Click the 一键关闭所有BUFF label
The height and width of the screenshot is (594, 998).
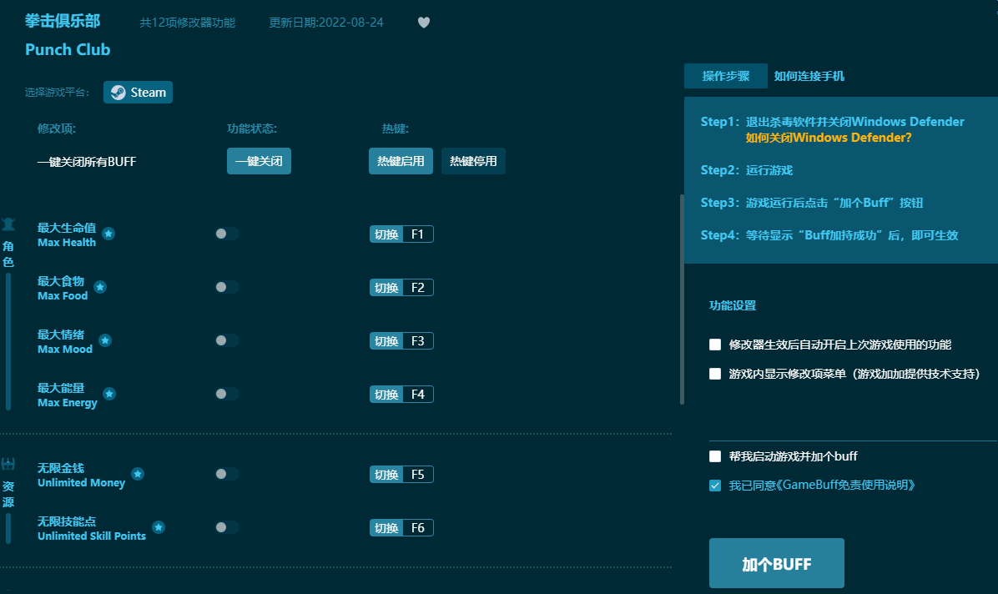pyautogui.click(x=87, y=162)
